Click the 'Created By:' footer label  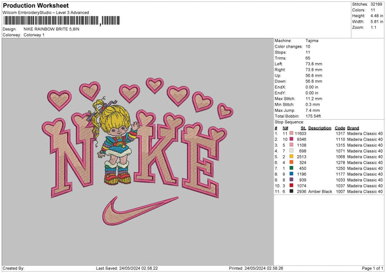(x=14, y=268)
